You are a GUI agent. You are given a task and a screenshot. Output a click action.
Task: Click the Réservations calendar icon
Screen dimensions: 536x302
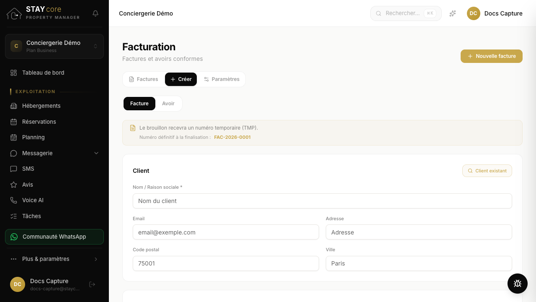[x=13, y=122]
